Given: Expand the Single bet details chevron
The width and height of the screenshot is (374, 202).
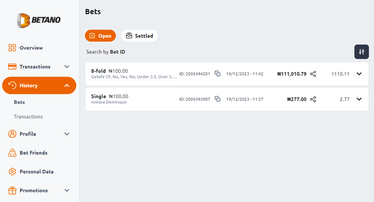Looking at the screenshot, I should 359,99.
